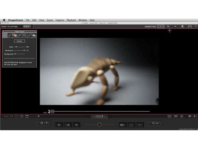This screenshot has height=149, width=198.
Task: Open the histogram tool
Action: pyautogui.click(x=34, y=35)
